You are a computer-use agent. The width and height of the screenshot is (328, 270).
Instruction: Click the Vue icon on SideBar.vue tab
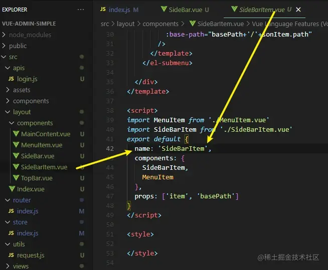[x=164, y=9]
